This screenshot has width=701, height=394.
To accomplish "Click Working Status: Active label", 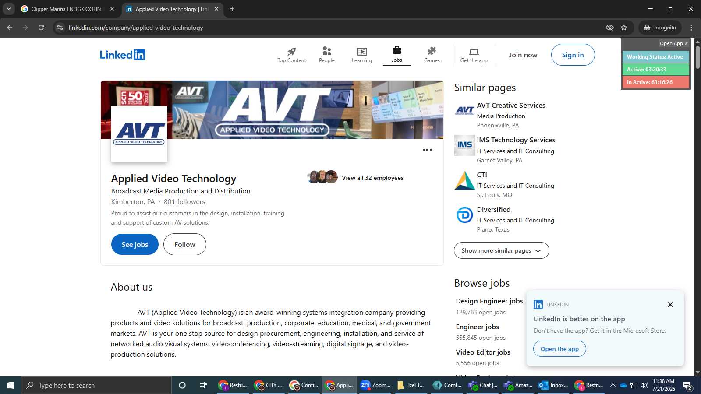I will [x=655, y=57].
